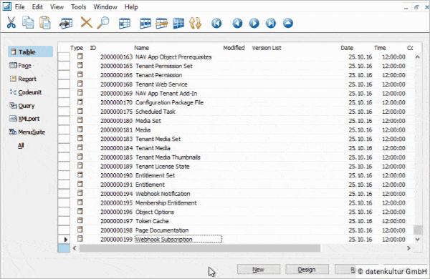Image resolution: width=430 pixels, height=279 pixels.
Task: Click the Name column header
Action: tap(141, 48)
